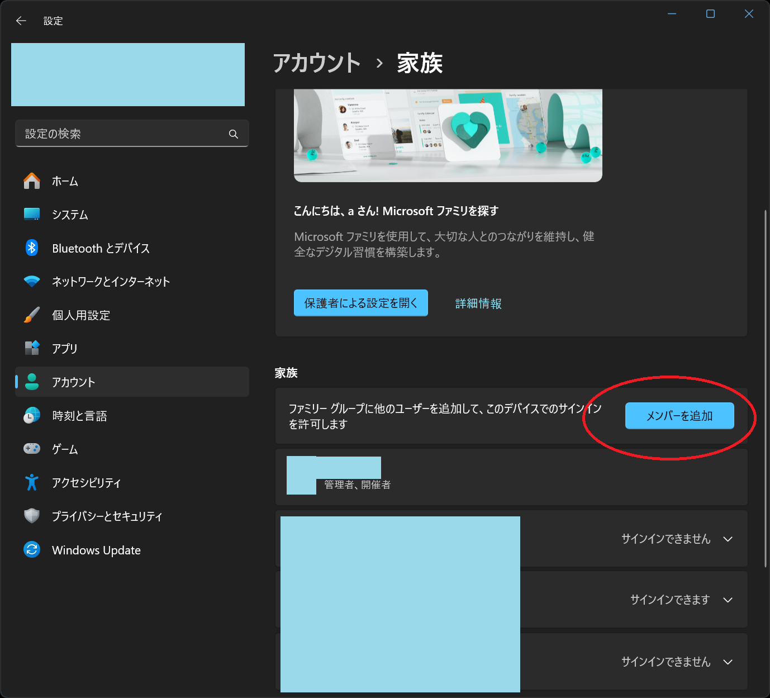The image size is (770, 698).
Task: Click the personalization paintbrush icon
Action: coord(32,315)
